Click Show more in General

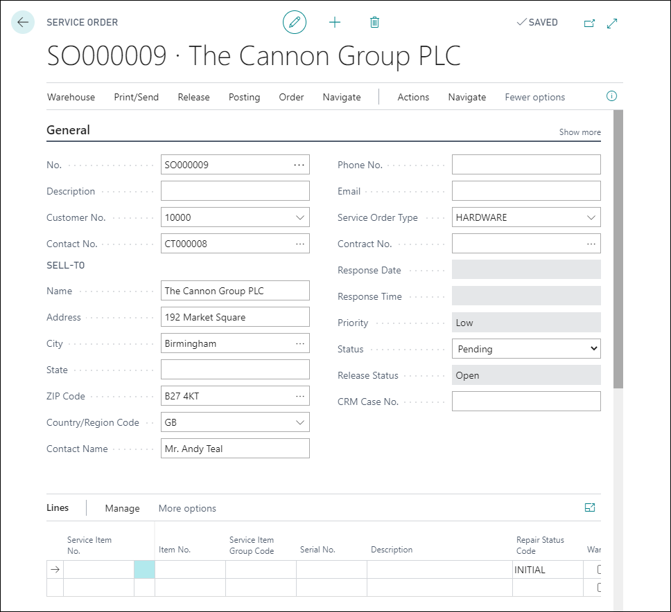(580, 132)
